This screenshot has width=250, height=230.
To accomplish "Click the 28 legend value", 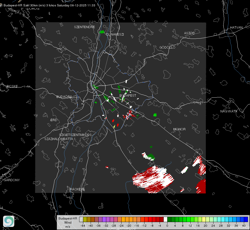I will coord(221,226).
